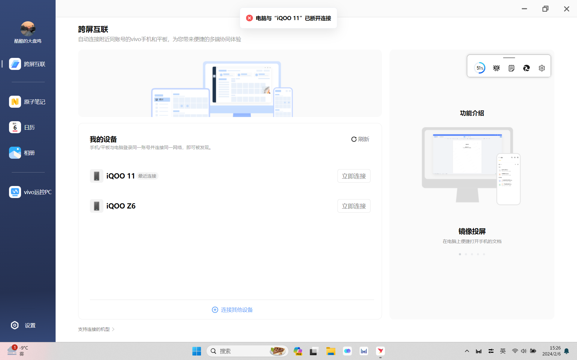Viewport: 577px width, 360px height.
Task: Open 支持连接的机型 link
Action: (x=94, y=329)
